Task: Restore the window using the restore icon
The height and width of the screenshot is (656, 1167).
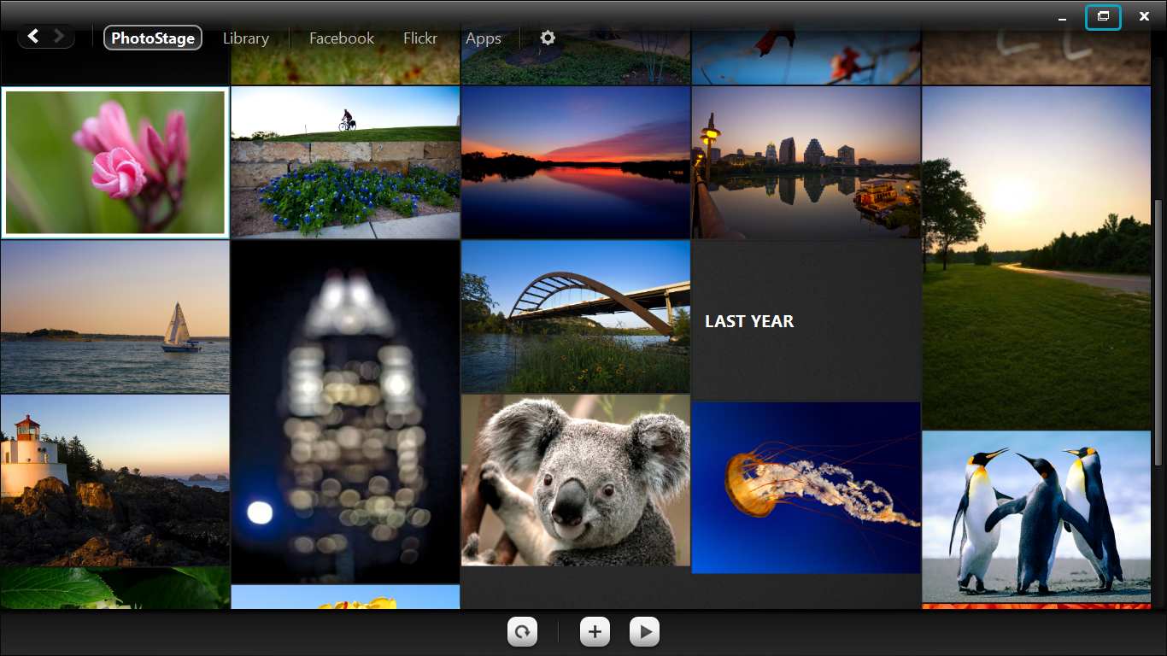Action: point(1103,16)
